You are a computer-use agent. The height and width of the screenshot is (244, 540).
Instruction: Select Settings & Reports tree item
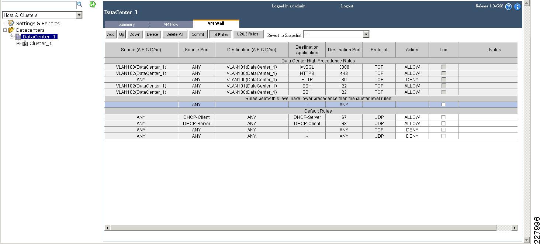[x=38, y=23]
